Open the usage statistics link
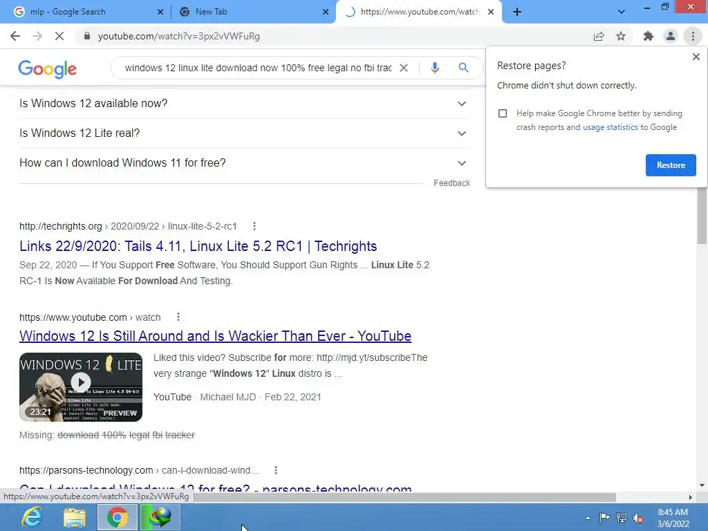 click(x=610, y=127)
